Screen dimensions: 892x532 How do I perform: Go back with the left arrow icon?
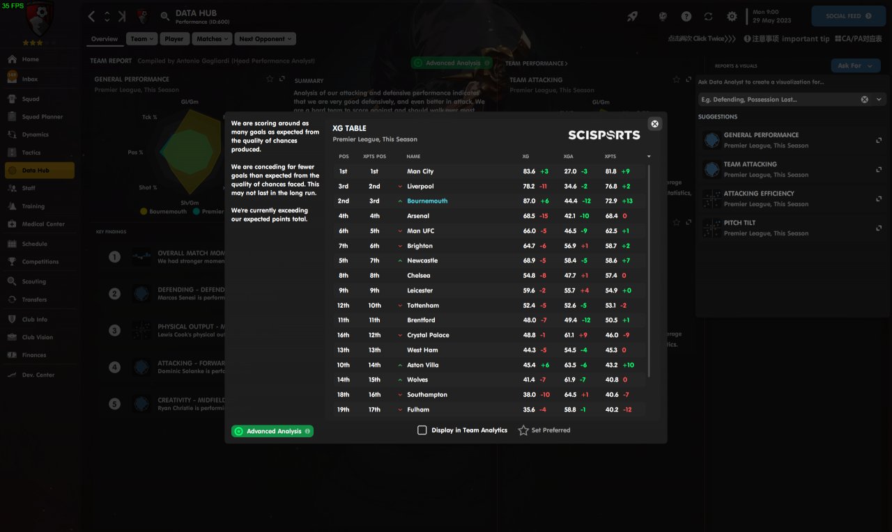[x=91, y=16]
